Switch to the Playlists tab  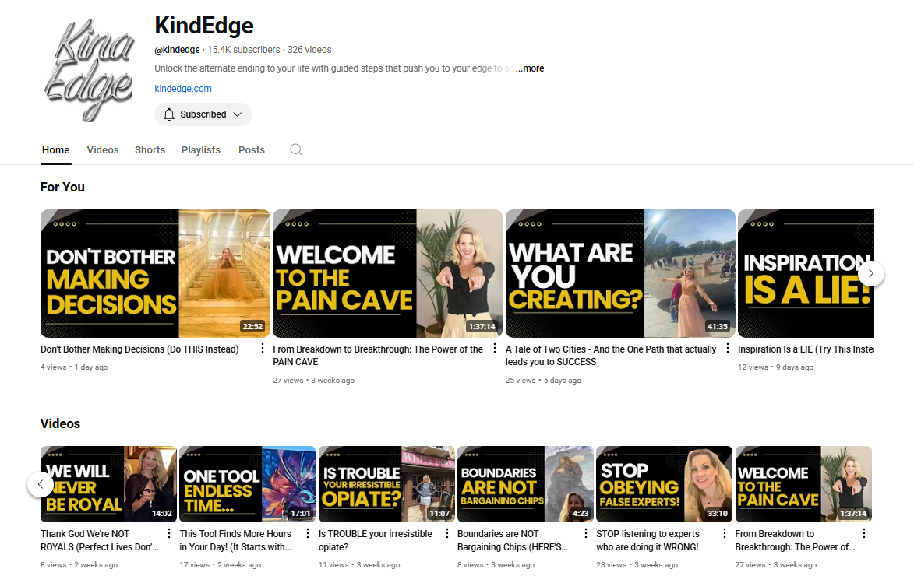[x=200, y=149]
